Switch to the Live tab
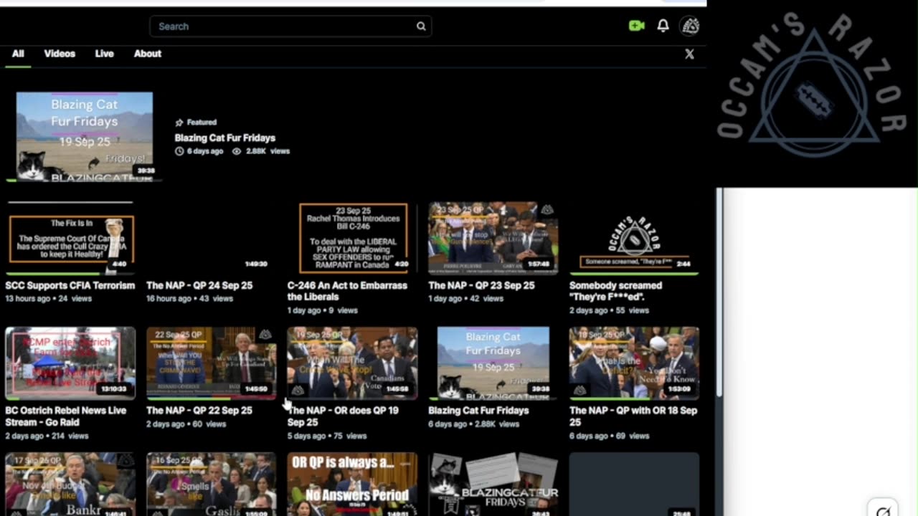This screenshot has width=918, height=516. 104,54
